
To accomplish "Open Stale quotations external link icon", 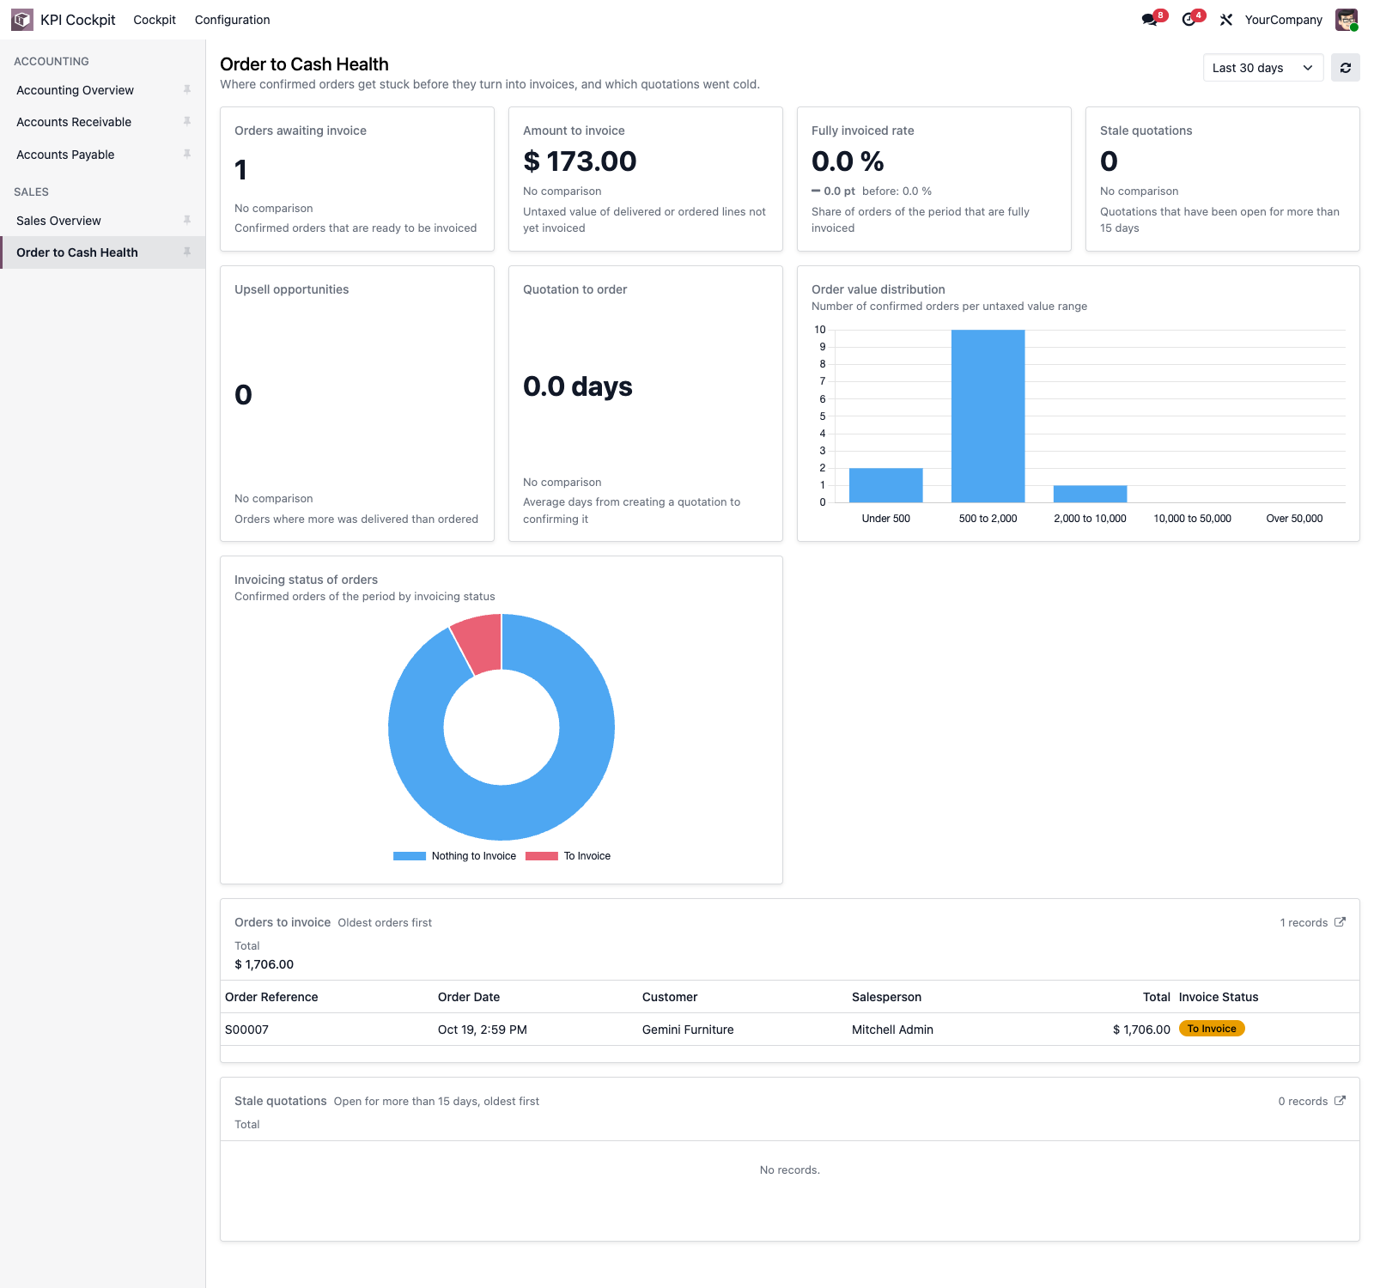I will coord(1340,1101).
